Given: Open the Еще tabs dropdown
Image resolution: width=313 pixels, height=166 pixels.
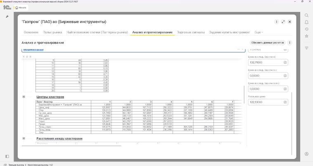Looking at the screenshot, I should [x=258, y=32].
